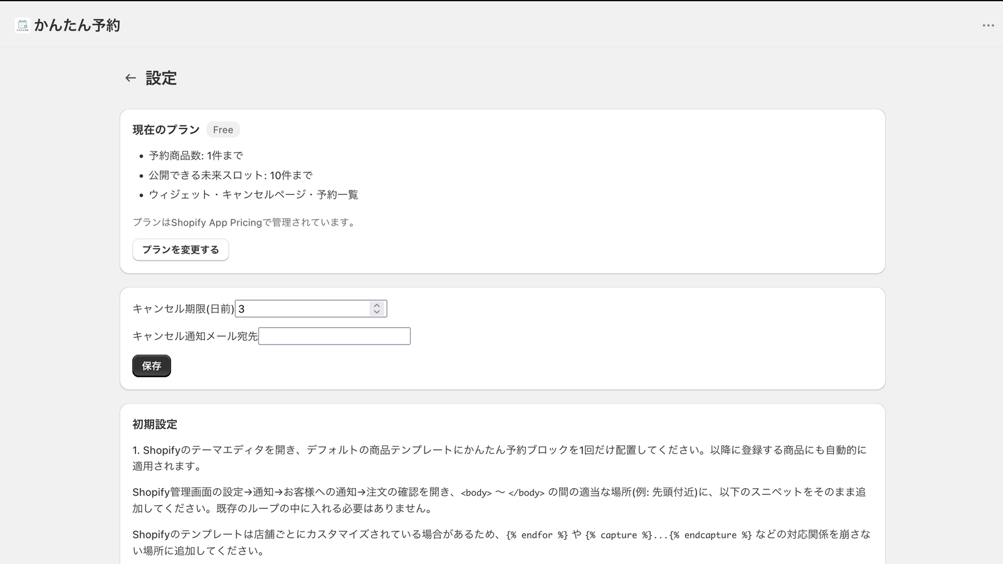Click ウィジェット・キャンセルページ・予約一覧 bullet text
The height and width of the screenshot is (564, 1003).
(x=253, y=194)
